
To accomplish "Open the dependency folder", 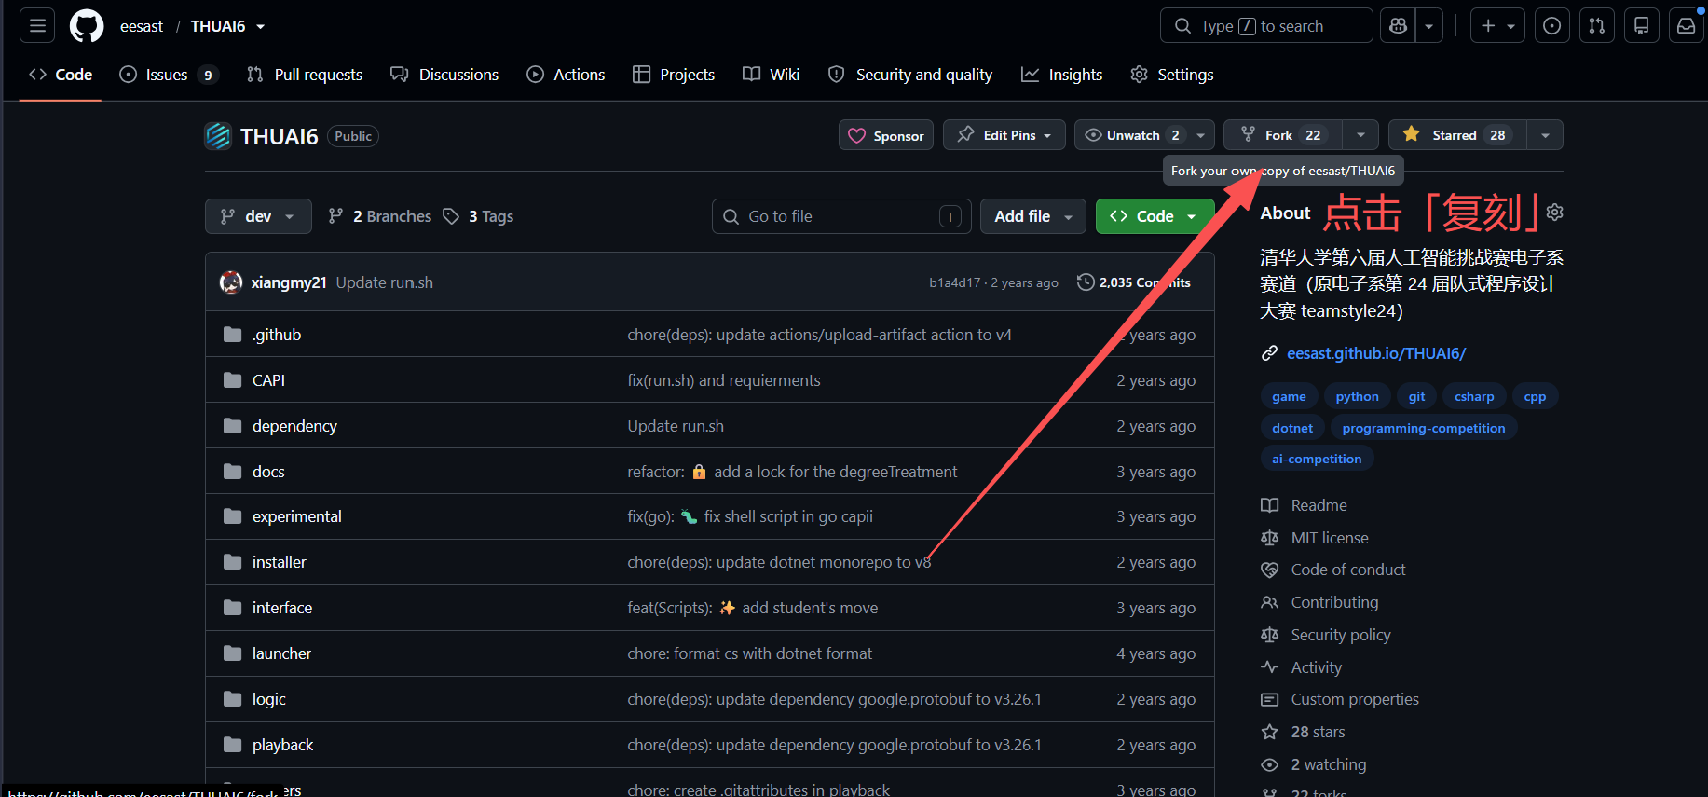I will [294, 426].
